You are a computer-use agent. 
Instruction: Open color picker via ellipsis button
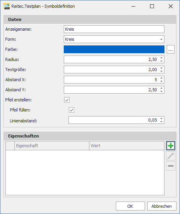coord(171,49)
